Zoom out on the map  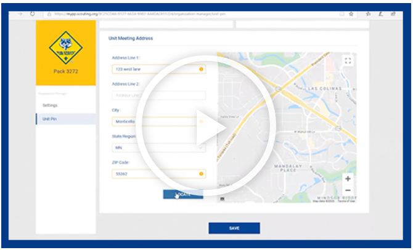(x=348, y=190)
